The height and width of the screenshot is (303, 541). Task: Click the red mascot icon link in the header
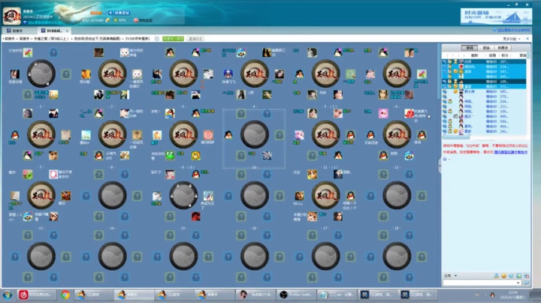143,20
